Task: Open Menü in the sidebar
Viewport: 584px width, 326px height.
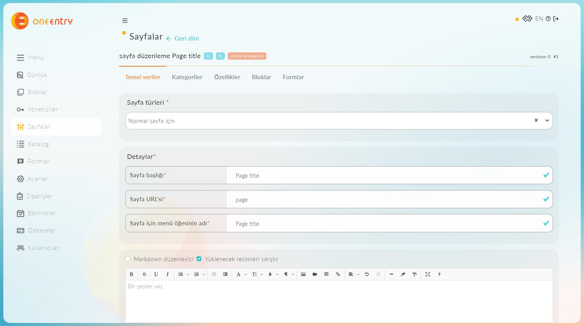Action: pos(56,58)
